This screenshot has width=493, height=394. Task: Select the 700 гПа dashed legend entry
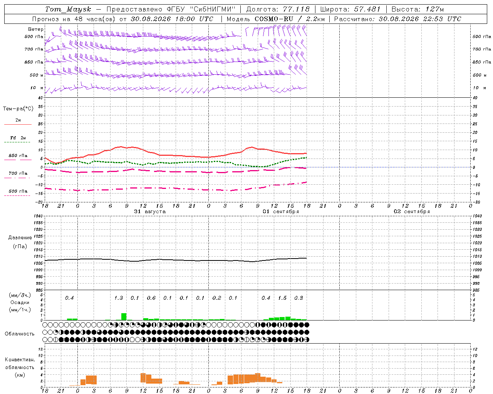[18, 174]
